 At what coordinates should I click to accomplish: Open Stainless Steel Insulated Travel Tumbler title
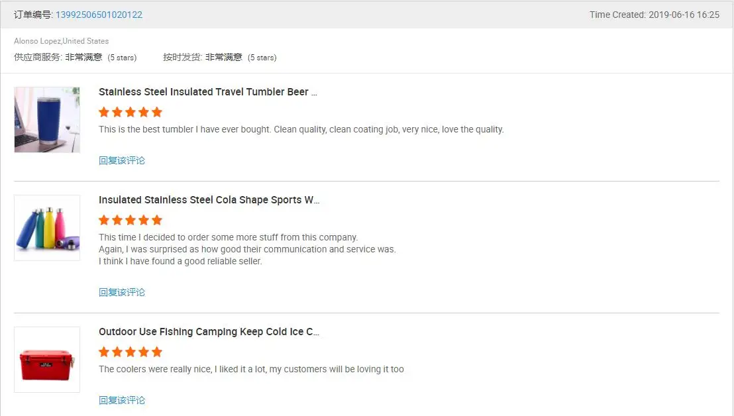point(207,92)
